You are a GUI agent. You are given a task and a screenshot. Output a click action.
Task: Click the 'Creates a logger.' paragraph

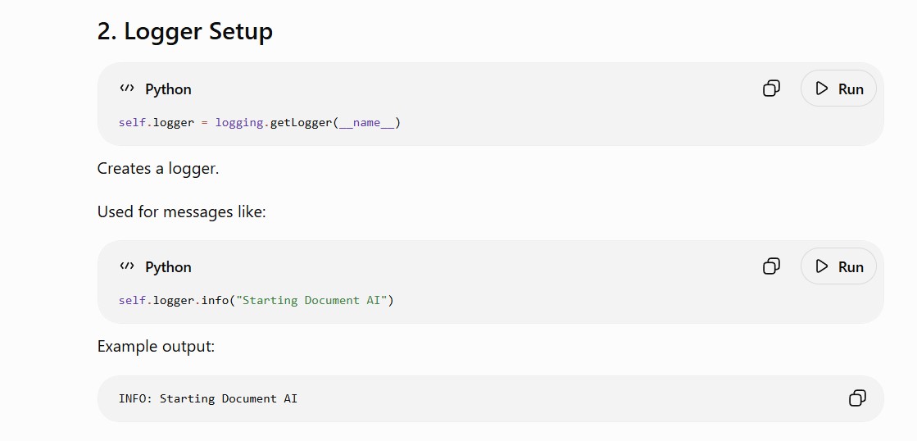(x=158, y=168)
